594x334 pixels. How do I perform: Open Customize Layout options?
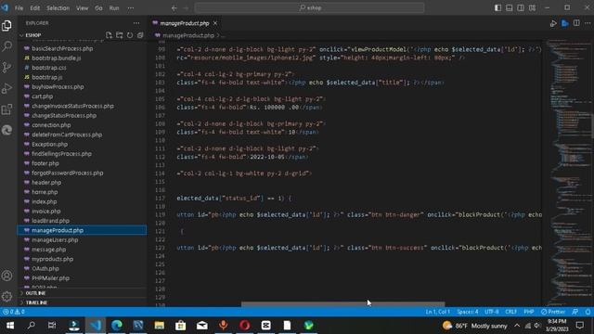pyautogui.click(x=532, y=7)
